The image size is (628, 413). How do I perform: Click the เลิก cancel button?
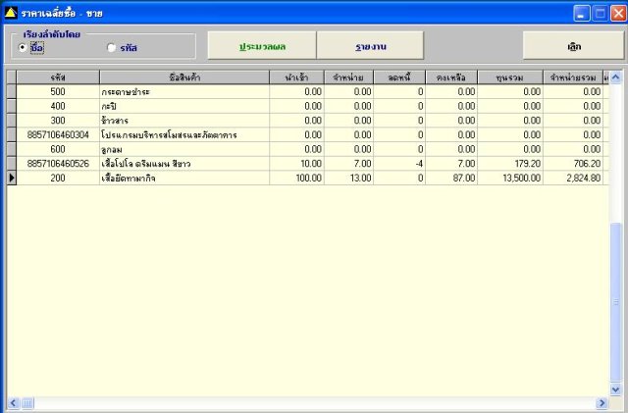pos(573,46)
